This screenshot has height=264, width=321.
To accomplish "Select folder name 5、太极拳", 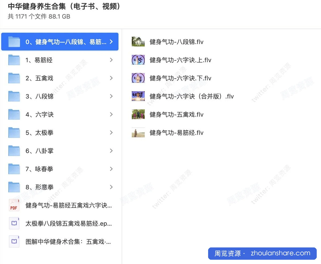I will click(x=39, y=133).
